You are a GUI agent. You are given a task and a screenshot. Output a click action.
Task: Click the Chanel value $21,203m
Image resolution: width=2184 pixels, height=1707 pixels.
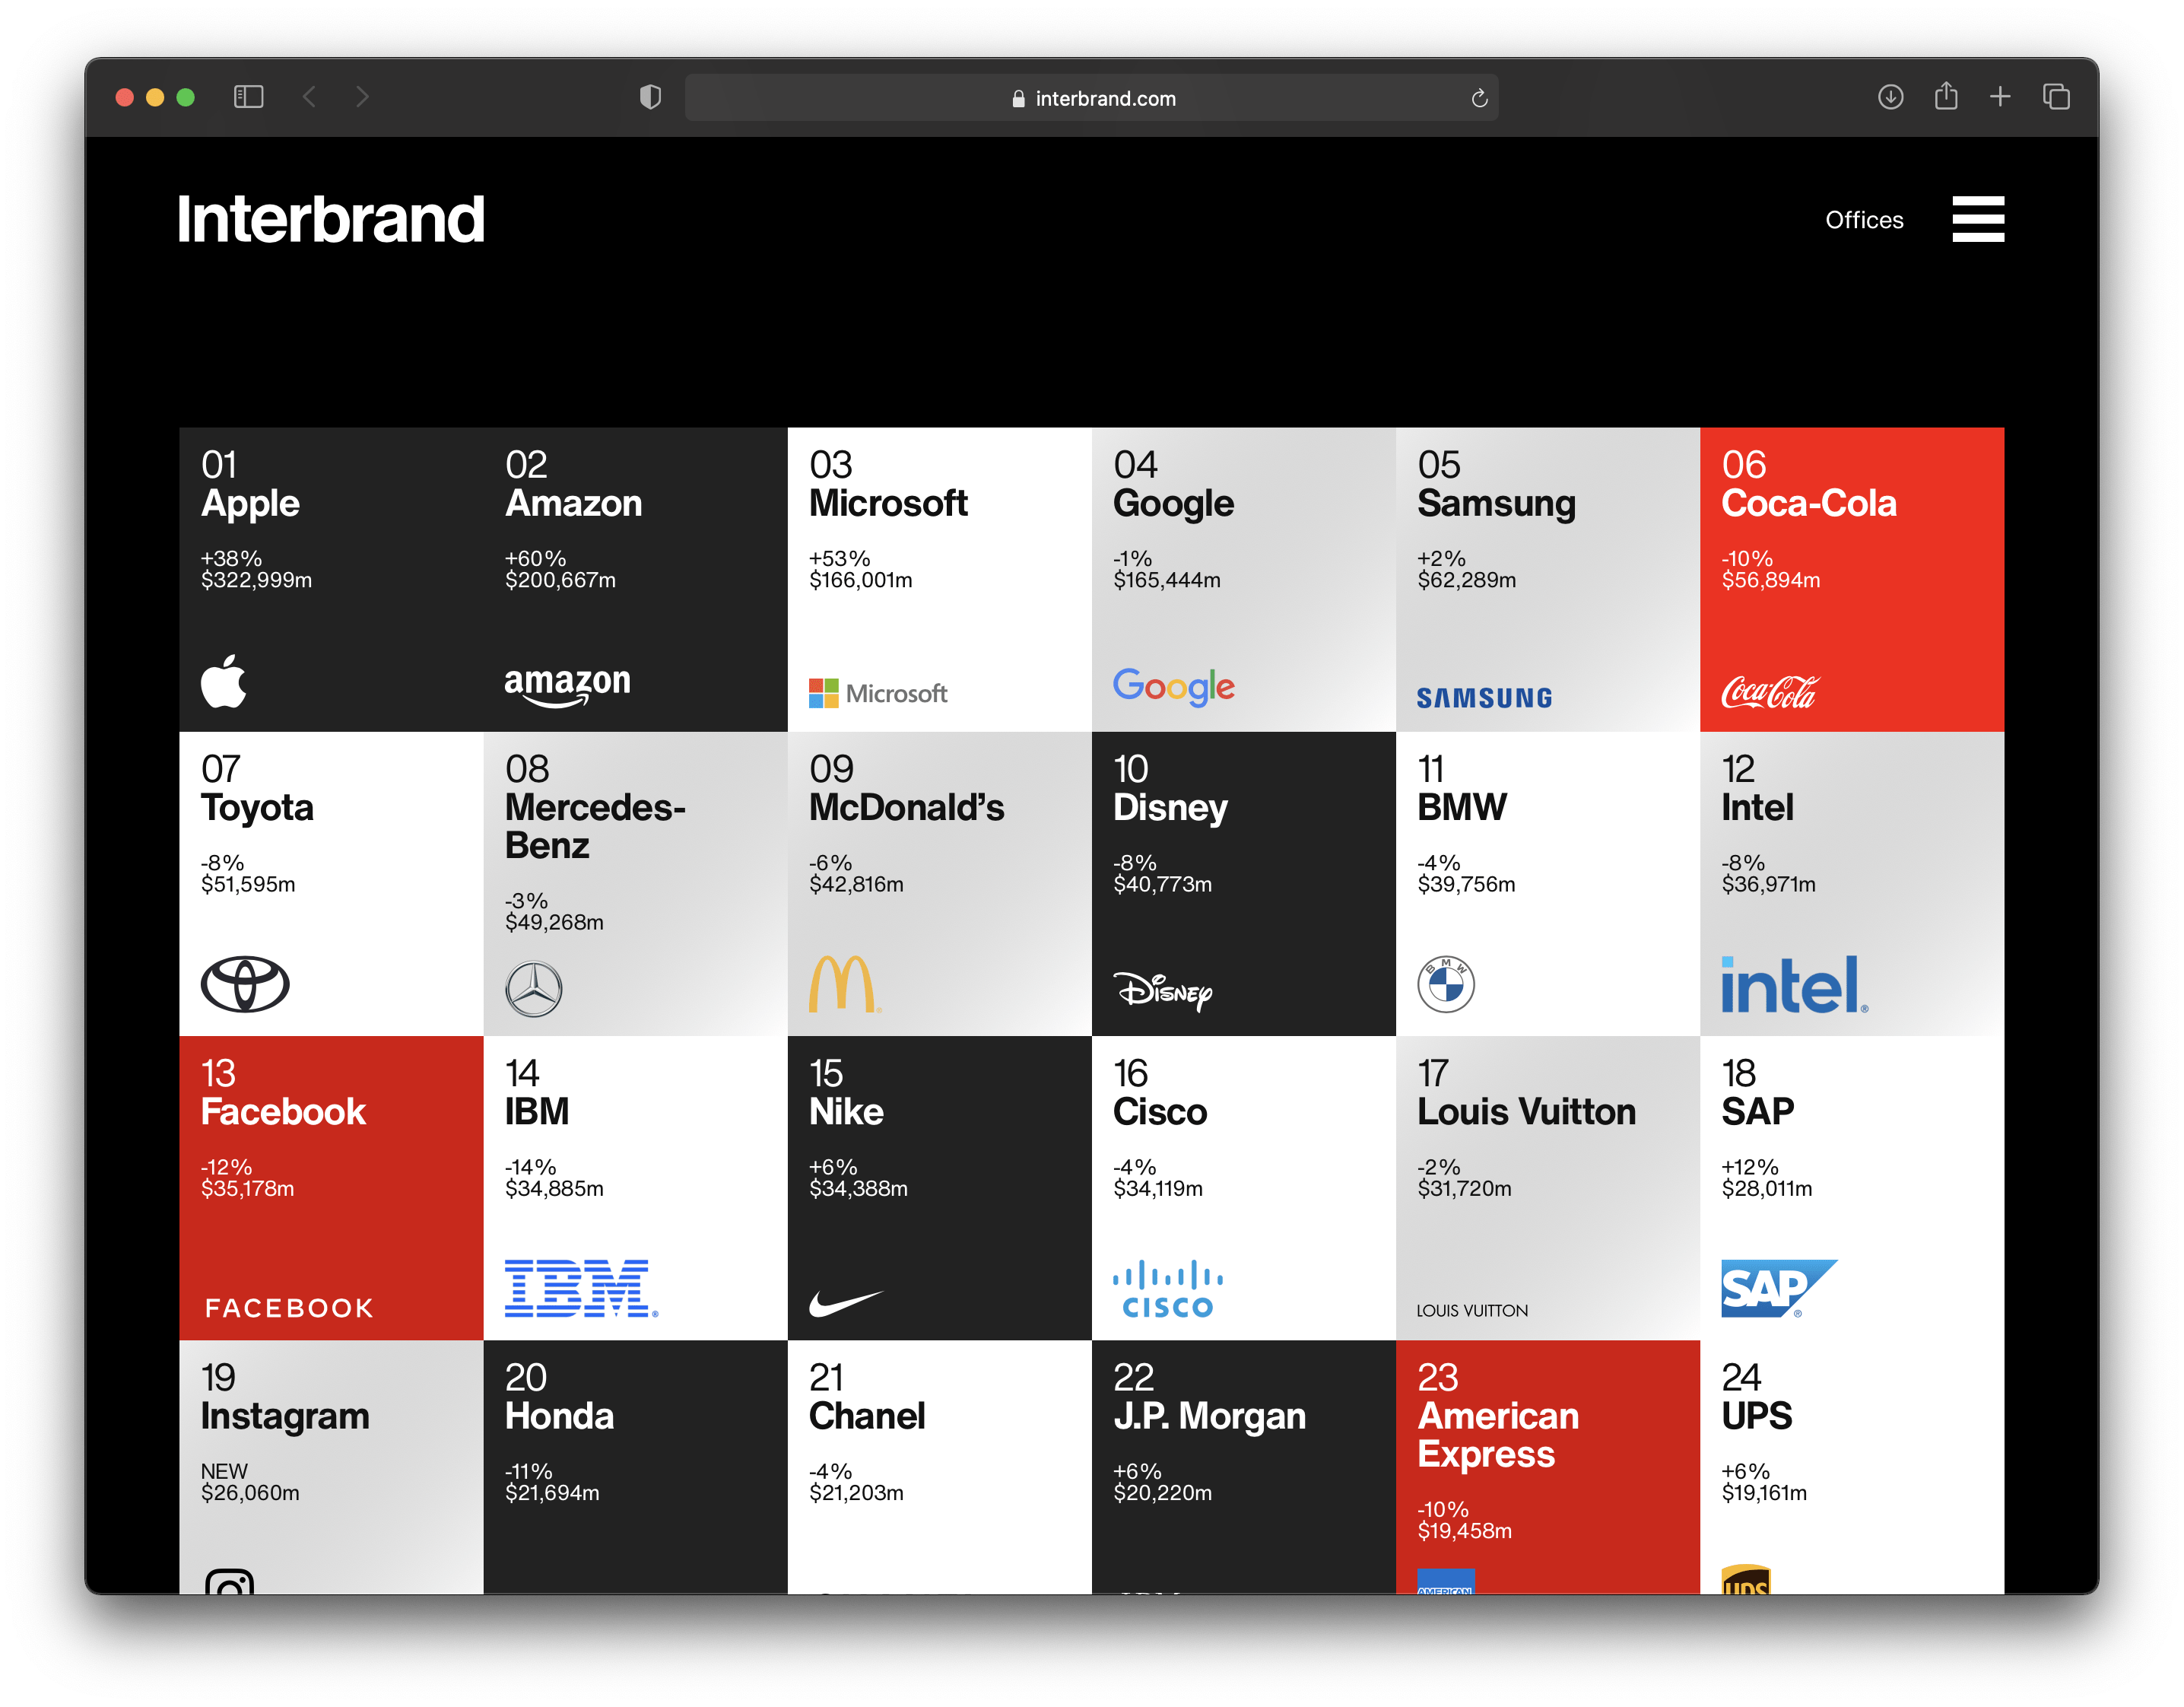click(856, 1493)
